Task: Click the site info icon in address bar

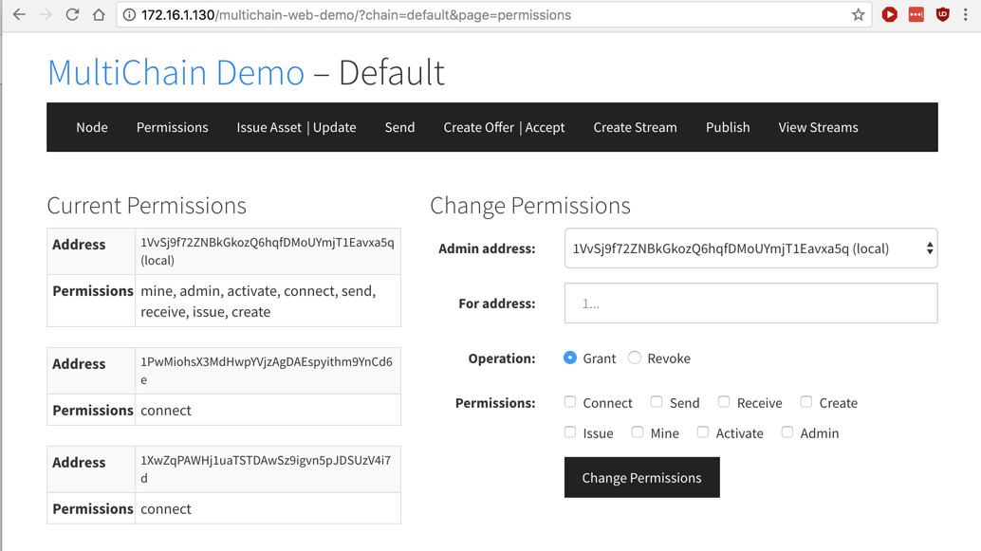Action: pyautogui.click(x=130, y=15)
